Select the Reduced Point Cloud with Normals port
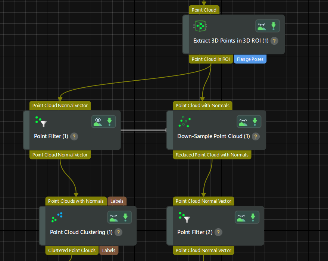The height and width of the screenshot is (261, 328). (x=212, y=154)
